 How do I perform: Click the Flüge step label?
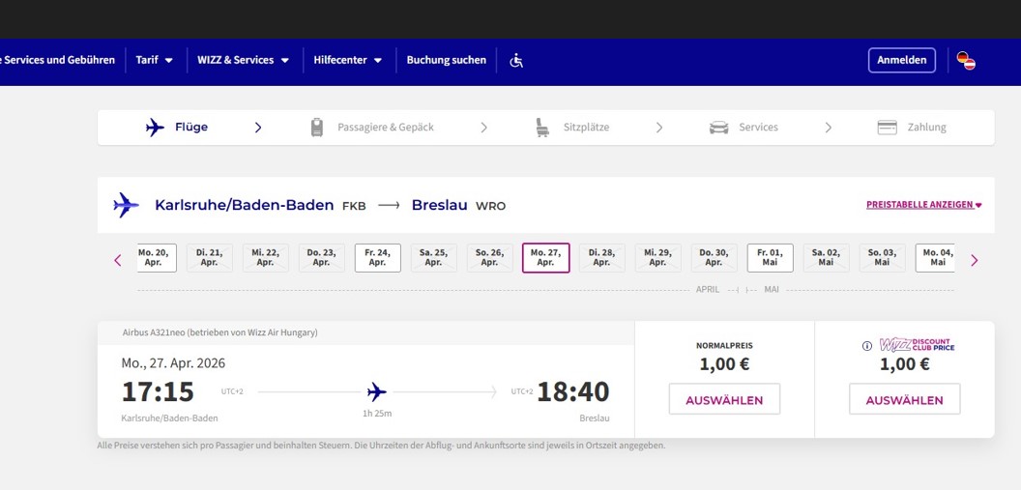(x=191, y=128)
